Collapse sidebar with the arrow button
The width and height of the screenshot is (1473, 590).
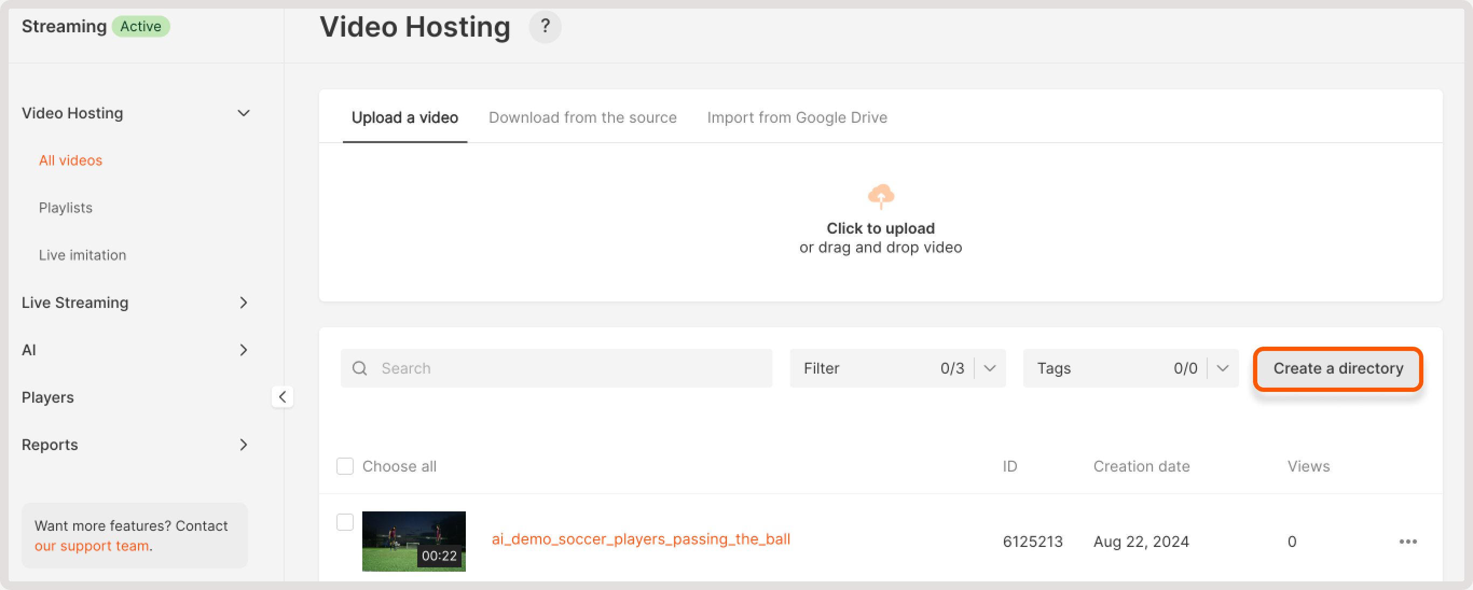coord(282,396)
